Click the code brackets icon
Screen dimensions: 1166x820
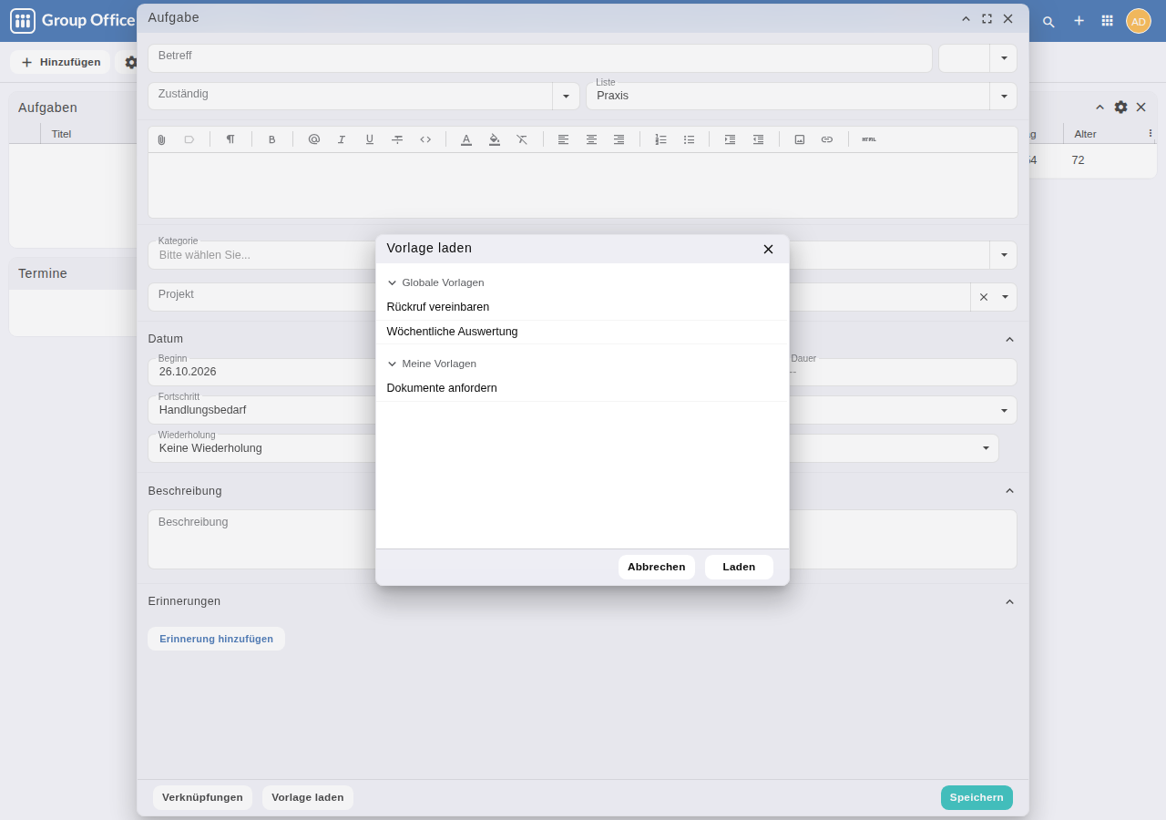[x=425, y=139]
